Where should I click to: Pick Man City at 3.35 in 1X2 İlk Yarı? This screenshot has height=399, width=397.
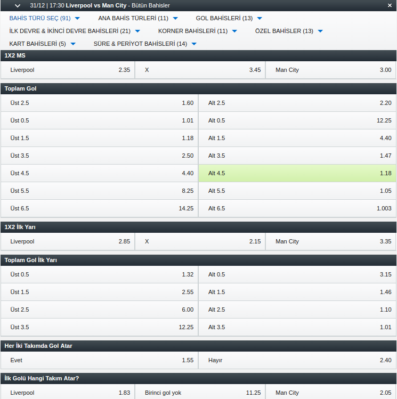coord(331,241)
